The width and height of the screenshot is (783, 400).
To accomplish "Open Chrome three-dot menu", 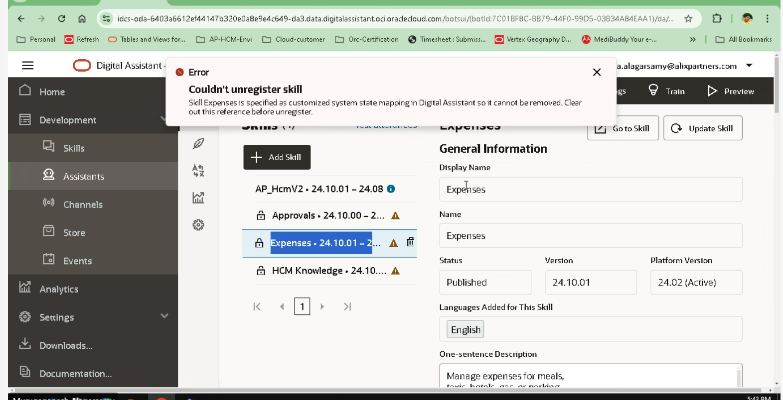I will click(768, 19).
